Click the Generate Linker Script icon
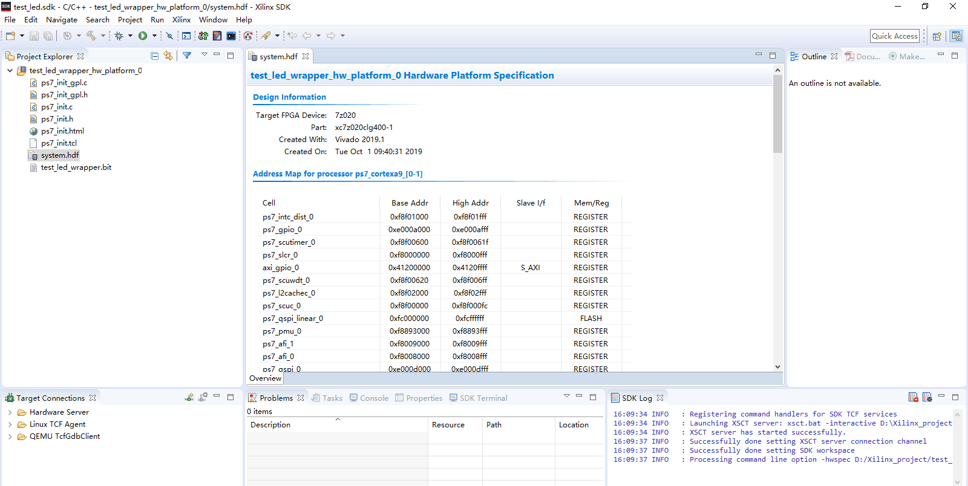Image resolution: width=968 pixels, height=486 pixels. point(203,36)
